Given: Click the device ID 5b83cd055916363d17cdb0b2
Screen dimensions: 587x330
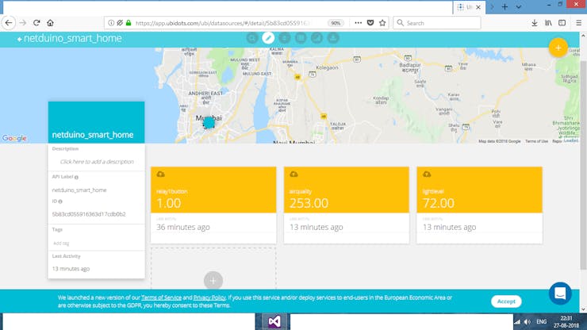Looking at the screenshot, I should (x=89, y=214).
